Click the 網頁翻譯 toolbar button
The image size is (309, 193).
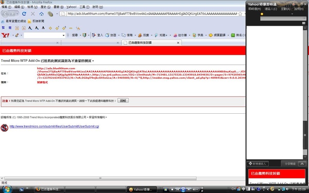[217, 35]
